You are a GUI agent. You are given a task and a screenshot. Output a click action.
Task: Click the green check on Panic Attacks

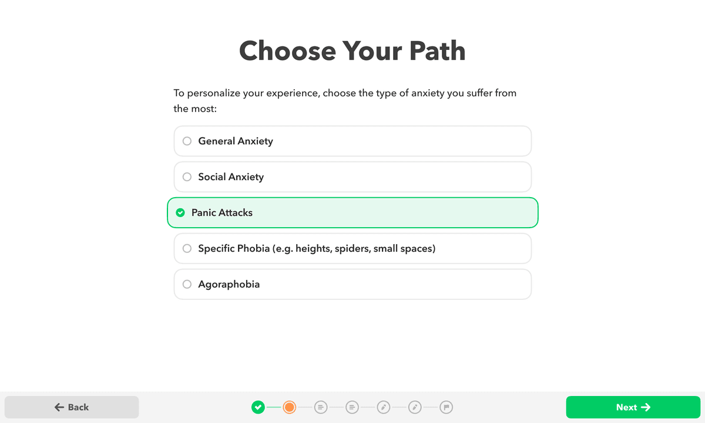[180, 212]
